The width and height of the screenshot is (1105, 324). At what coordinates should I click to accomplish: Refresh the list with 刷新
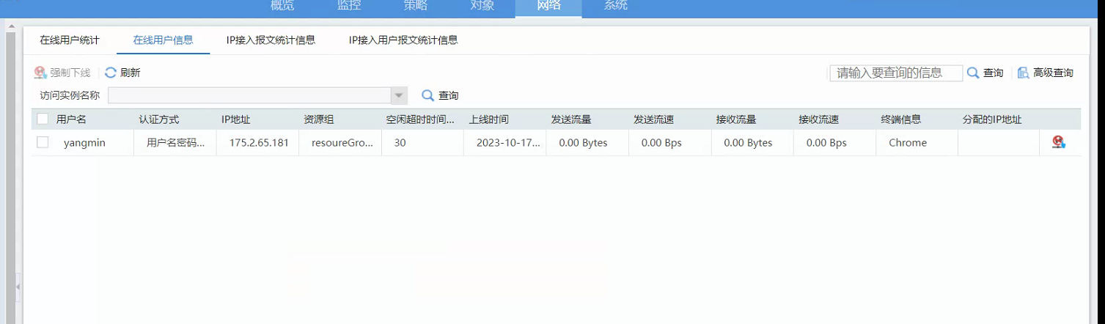coord(122,73)
